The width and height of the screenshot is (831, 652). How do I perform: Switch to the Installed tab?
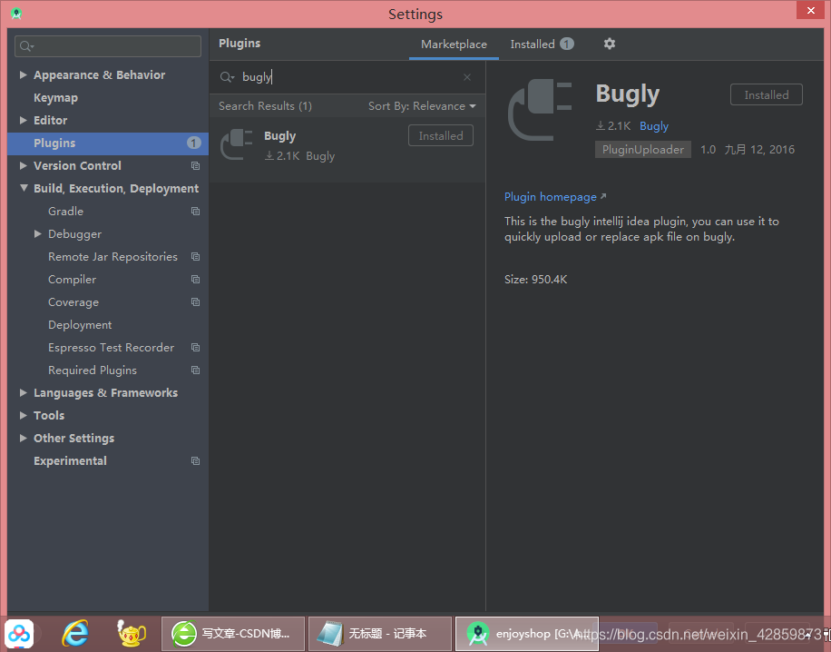(542, 44)
